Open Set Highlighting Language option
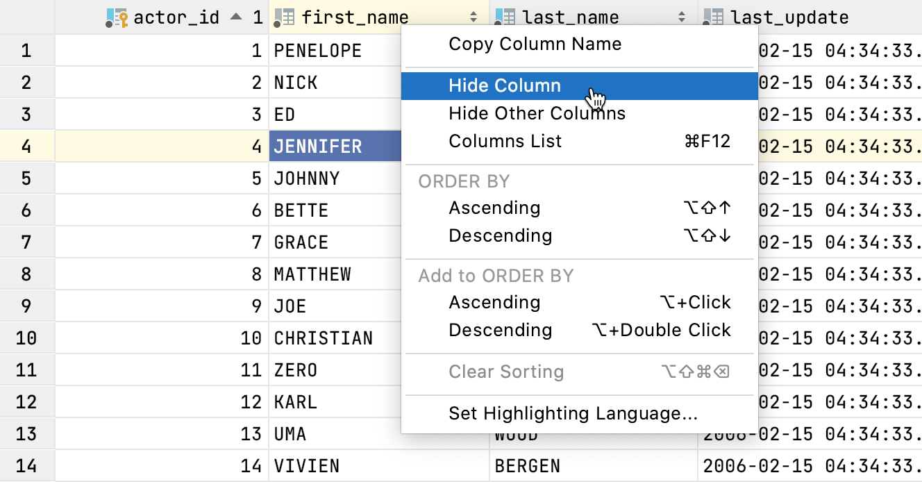 [x=573, y=414]
